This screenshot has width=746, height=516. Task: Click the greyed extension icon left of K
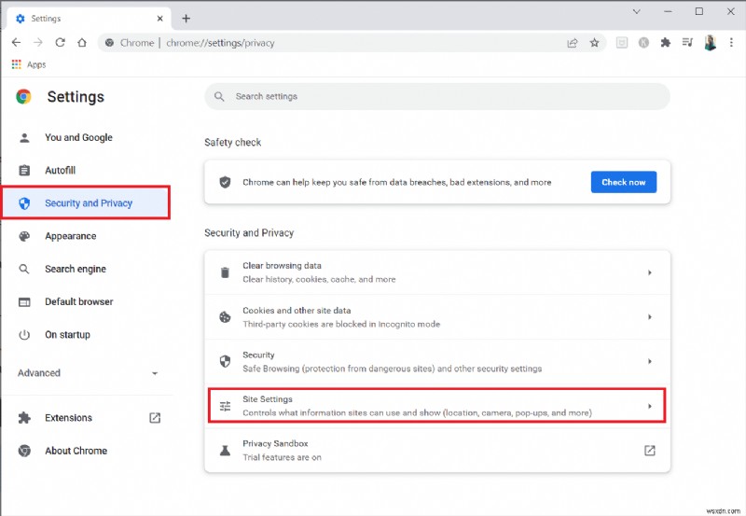(x=622, y=43)
